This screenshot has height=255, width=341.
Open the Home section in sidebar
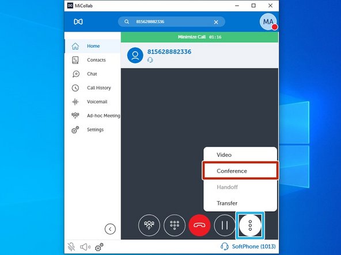pyautogui.click(x=93, y=46)
